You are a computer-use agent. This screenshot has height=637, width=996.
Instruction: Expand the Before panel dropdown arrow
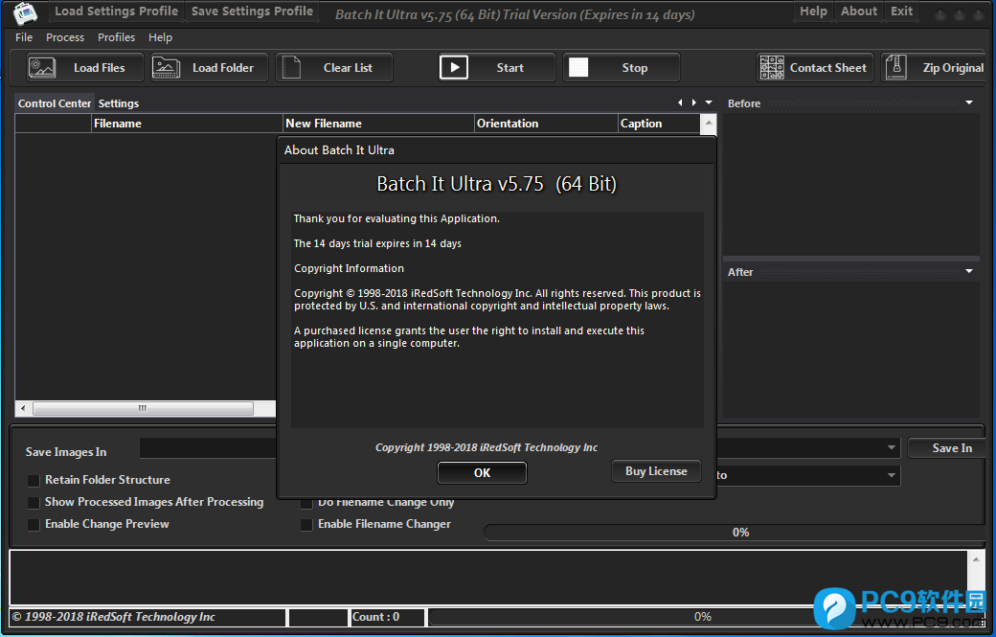pos(969,102)
